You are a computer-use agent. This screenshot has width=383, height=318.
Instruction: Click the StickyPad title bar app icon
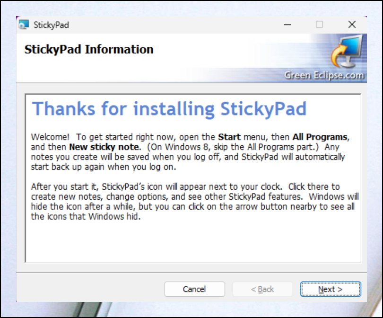pyautogui.click(x=24, y=25)
